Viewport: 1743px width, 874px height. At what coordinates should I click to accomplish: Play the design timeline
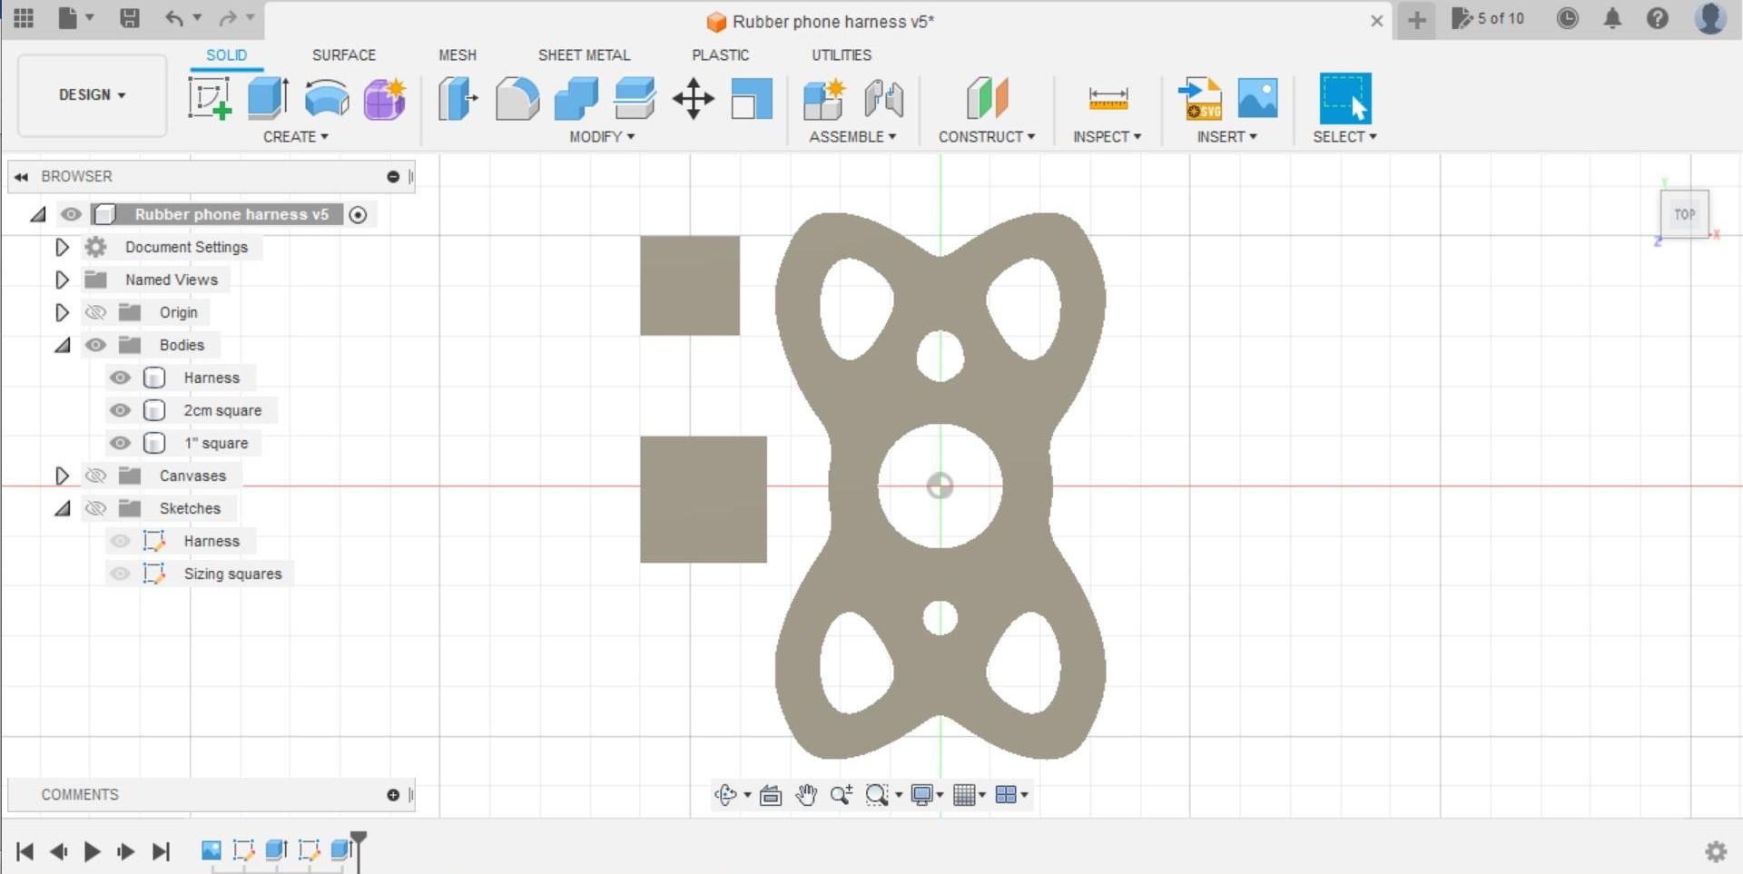tap(92, 851)
